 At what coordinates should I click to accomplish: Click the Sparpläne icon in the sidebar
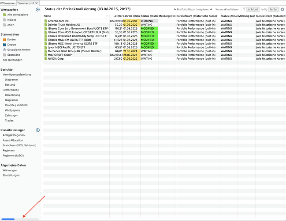pyautogui.click(x=4, y=54)
